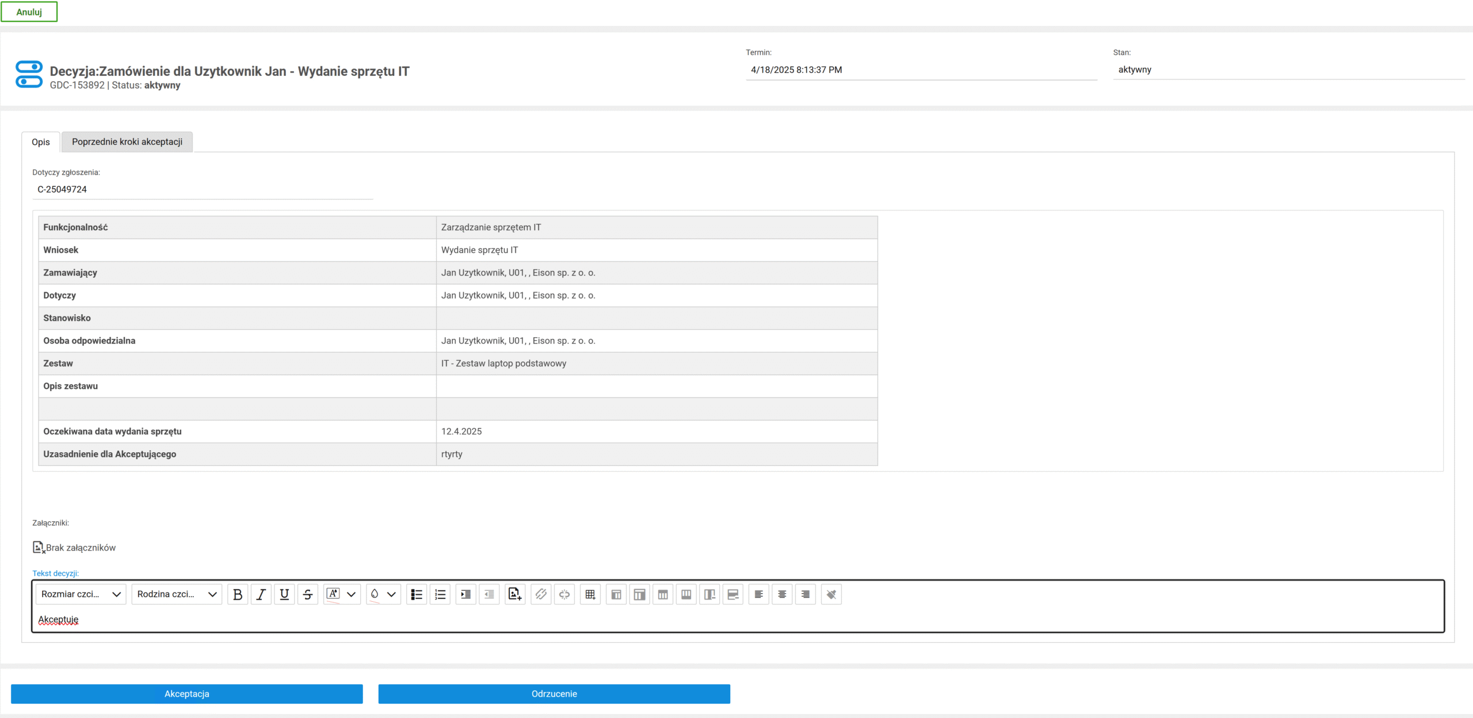Insert a numbered list
Screen dimensions: 1473x718
click(x=440, y=594)
